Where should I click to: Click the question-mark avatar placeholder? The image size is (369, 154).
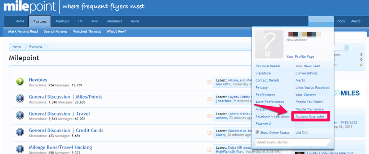(x=269, y=44)
